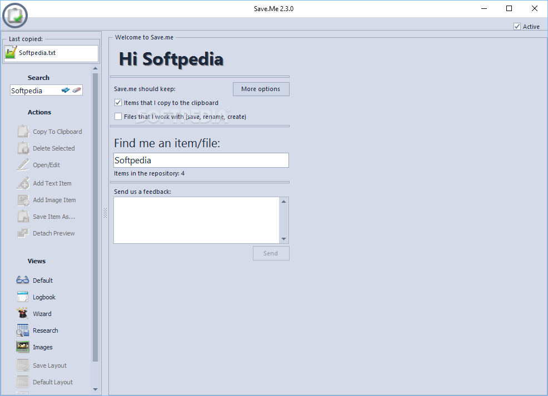This screenshot has width=548, height=396.
Task: Minimize the Save.Me window
Action: (x=484, y=8)
